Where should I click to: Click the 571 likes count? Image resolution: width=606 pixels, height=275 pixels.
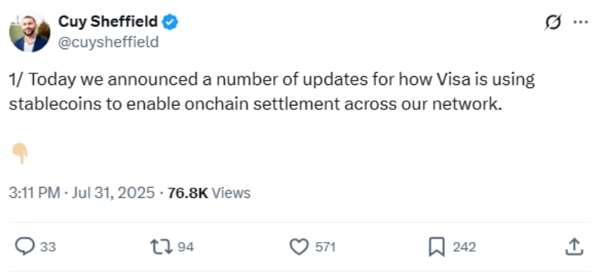tap(325, 247)
